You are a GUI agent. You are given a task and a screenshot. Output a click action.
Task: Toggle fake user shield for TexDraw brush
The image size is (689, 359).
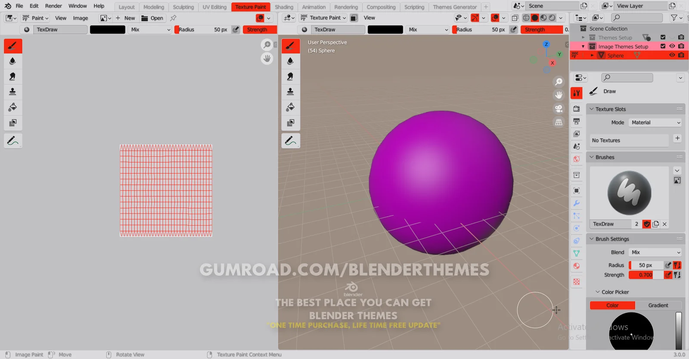[x=646, y=224]
